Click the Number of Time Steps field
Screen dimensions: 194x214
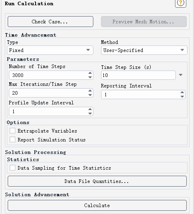[51, 75]
